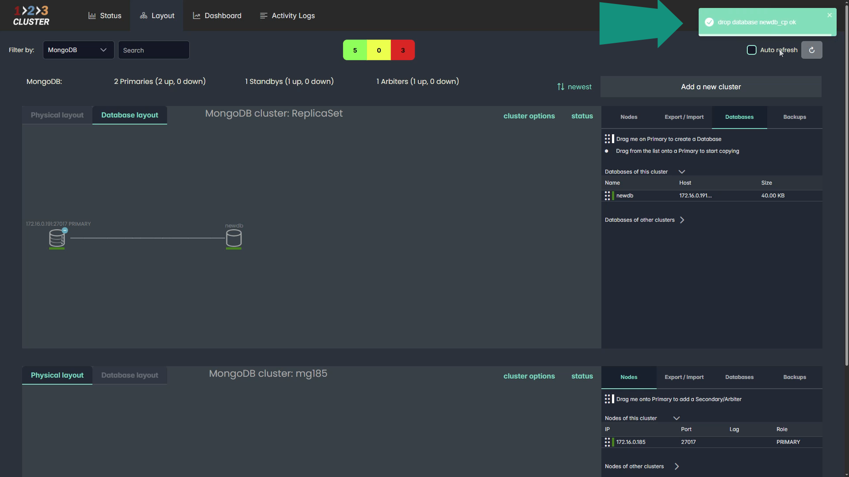
Task: Switch mg185 to Database layout tab
Action: (130, 375)
